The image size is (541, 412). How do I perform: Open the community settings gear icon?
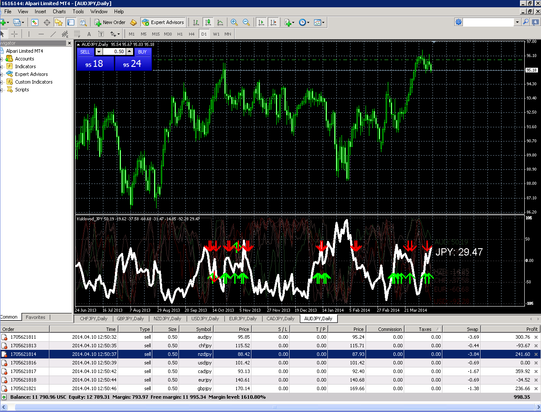459,22
